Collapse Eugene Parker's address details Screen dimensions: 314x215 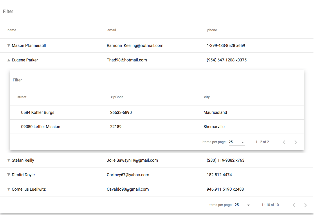coord(8,60)
